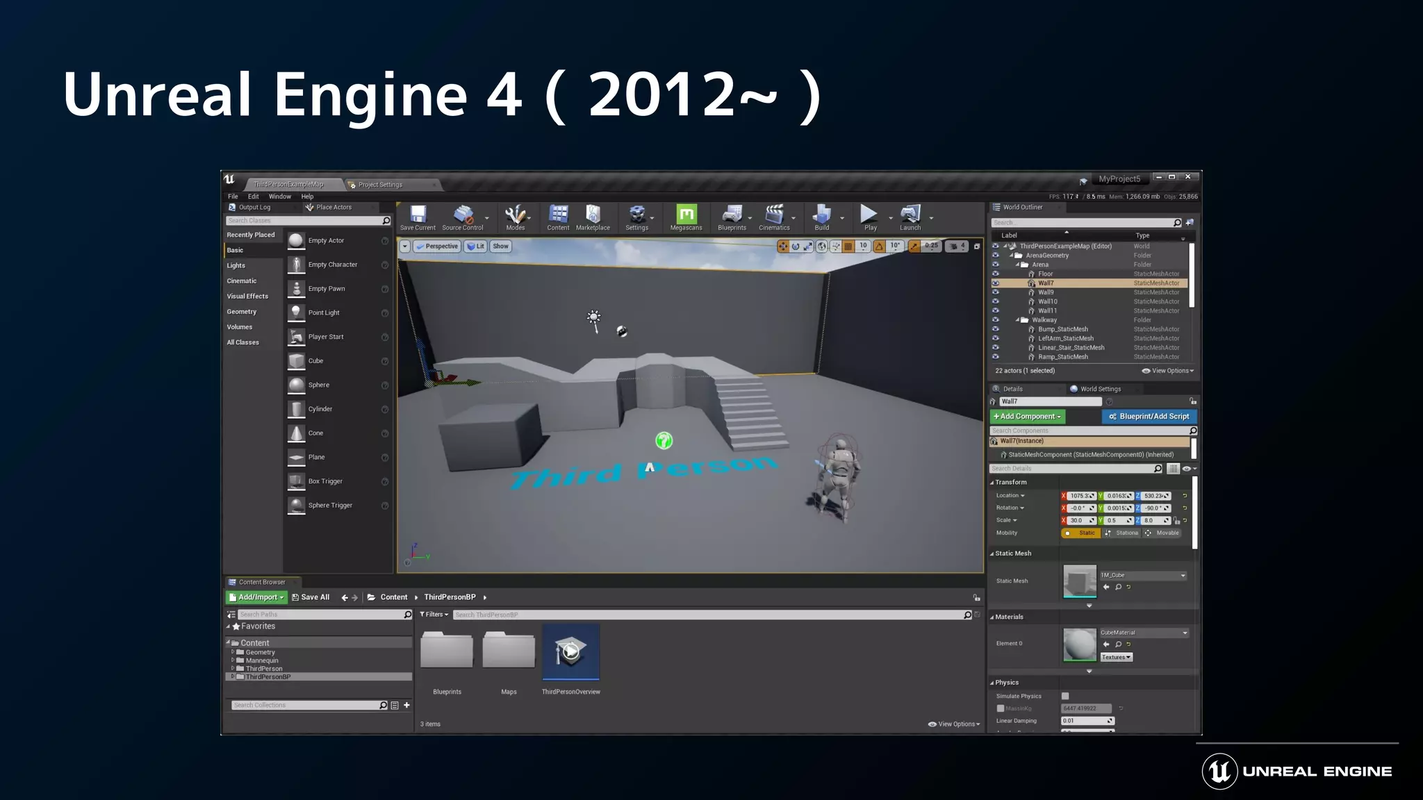The image size is (1423, 800).
Task: Toggle visibility of Wall7 actor
Action: click(995, 283)
